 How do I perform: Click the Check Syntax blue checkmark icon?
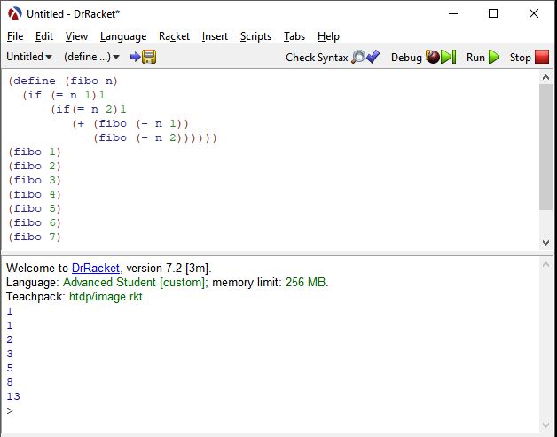[373, 57]
